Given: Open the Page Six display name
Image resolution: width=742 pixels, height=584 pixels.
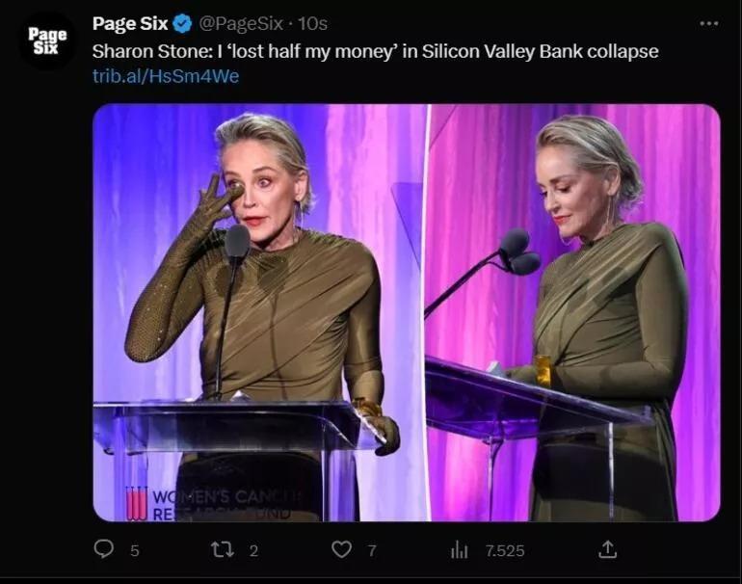Looking at the screenshot, I should [x=130, y=24].
